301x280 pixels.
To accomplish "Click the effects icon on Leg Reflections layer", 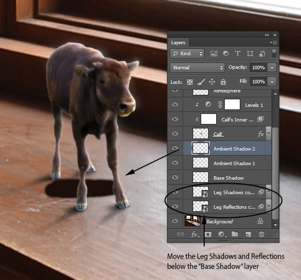I will [x=261, y=206].
